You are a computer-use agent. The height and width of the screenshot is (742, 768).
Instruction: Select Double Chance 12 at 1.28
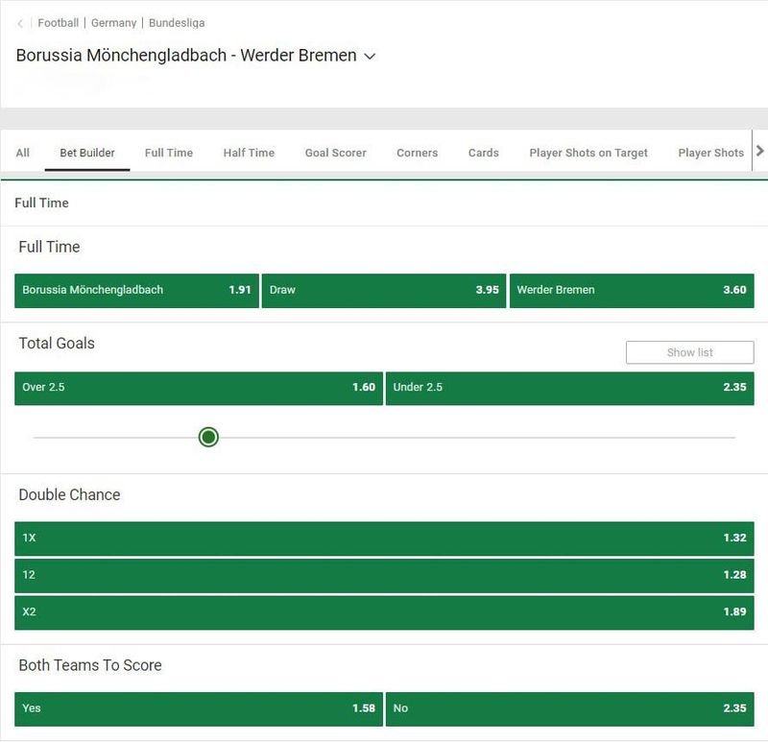[x=384, y=576]
